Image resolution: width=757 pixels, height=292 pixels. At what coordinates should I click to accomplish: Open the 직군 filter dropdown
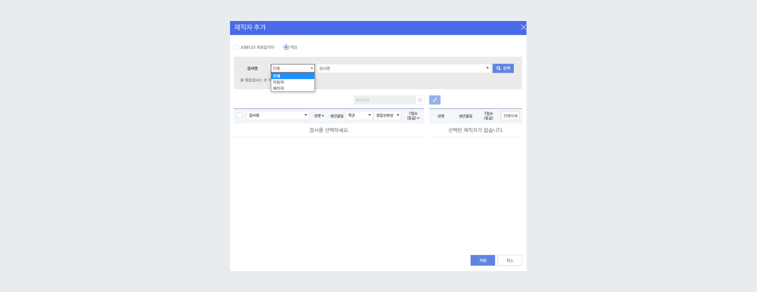(359, 116)
